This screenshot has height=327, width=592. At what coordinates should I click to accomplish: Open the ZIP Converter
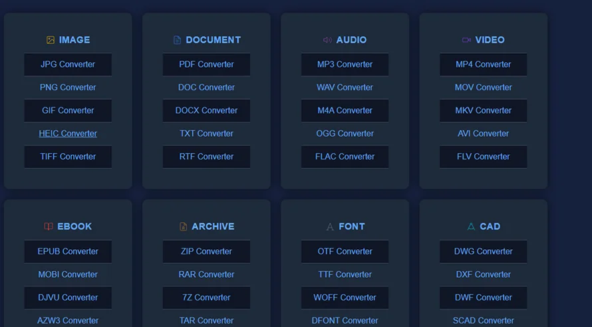tap(206, 252)
